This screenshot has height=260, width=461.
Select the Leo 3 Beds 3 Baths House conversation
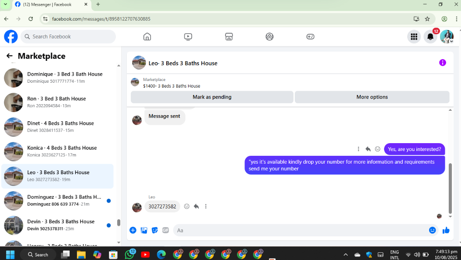pos(58,176)
